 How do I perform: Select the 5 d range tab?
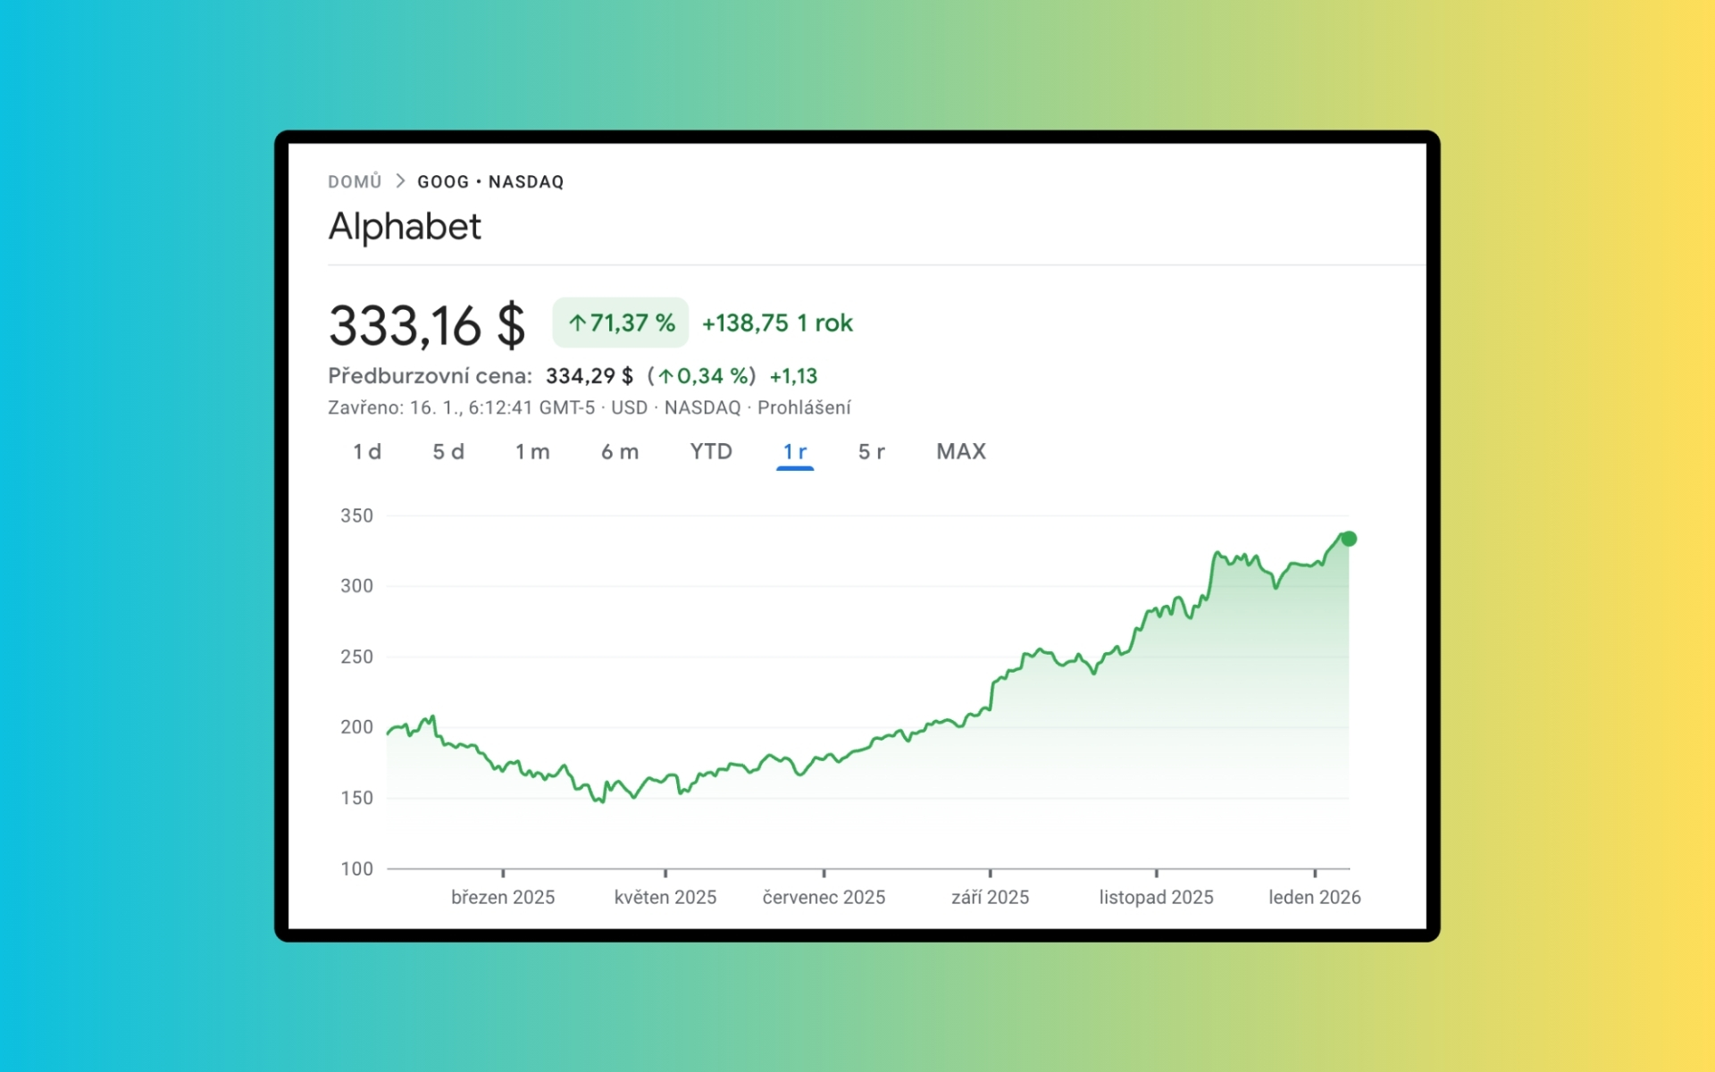(448, 452)
